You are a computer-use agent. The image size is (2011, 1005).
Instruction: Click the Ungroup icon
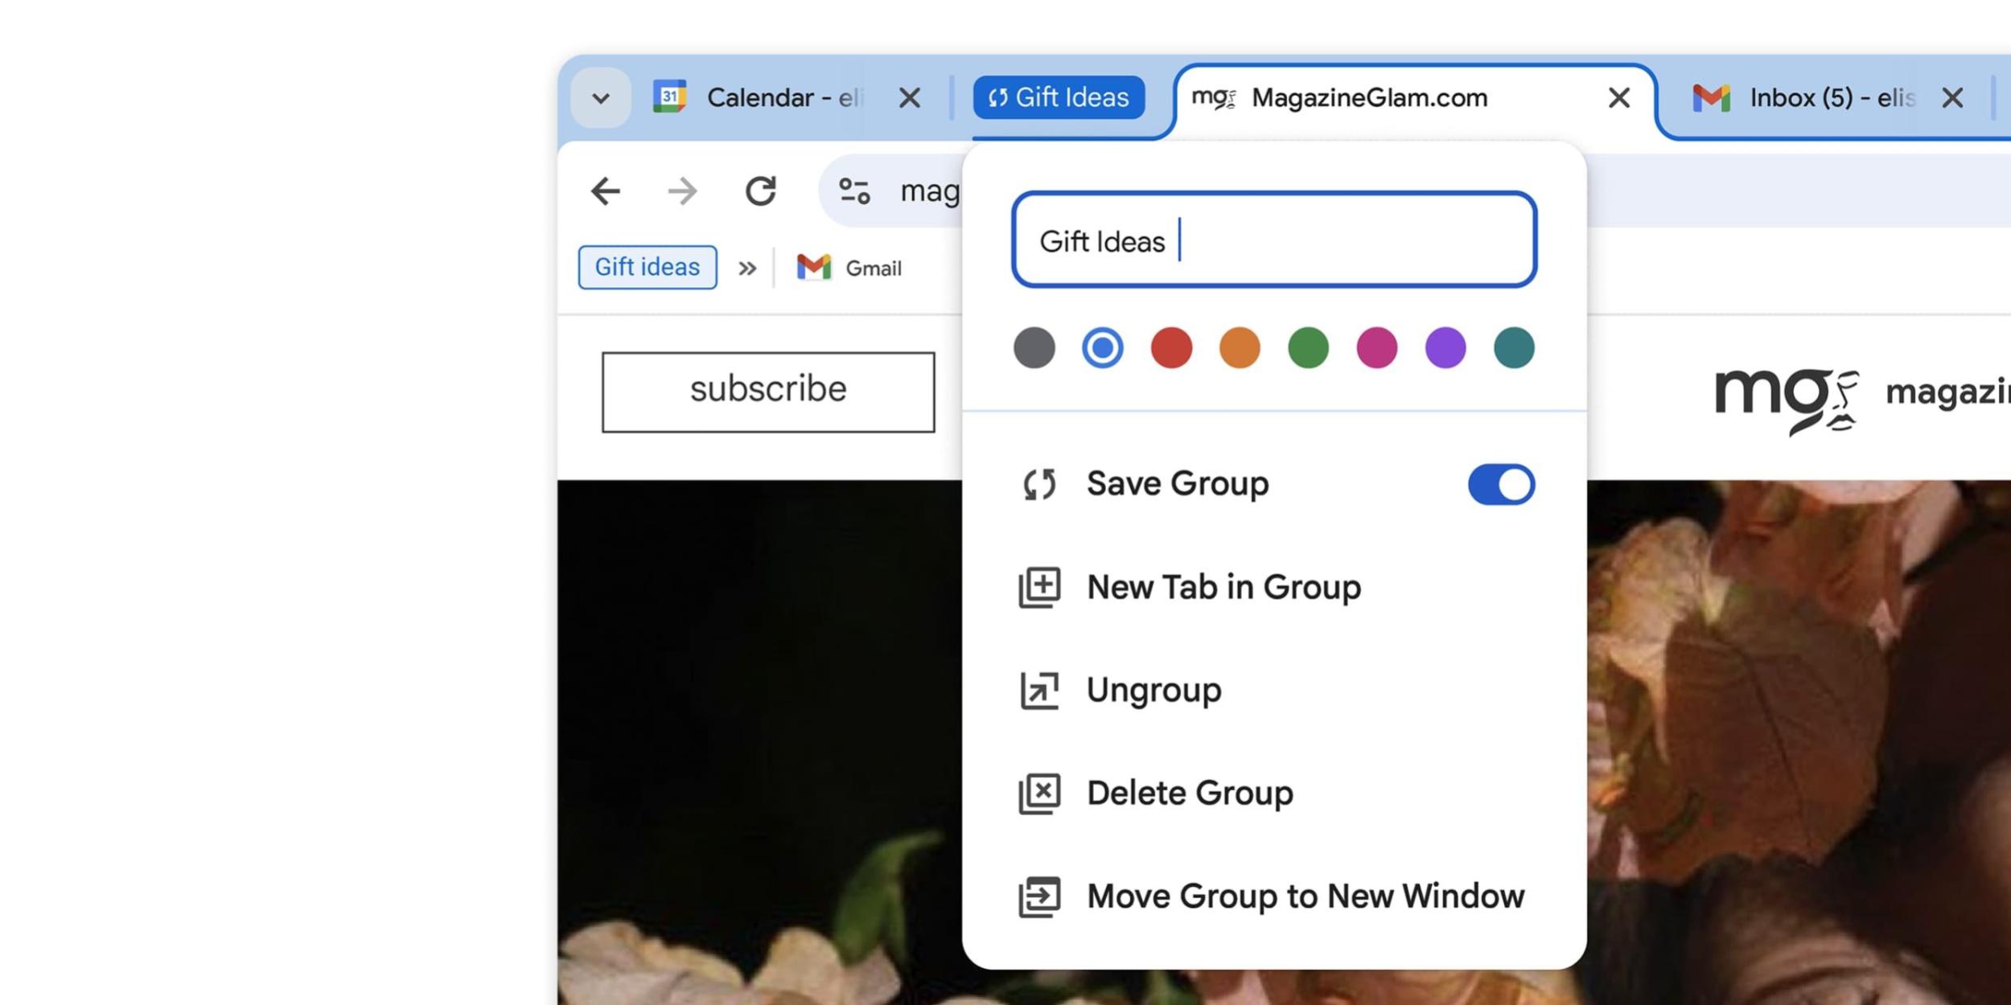coord(1038,689)
